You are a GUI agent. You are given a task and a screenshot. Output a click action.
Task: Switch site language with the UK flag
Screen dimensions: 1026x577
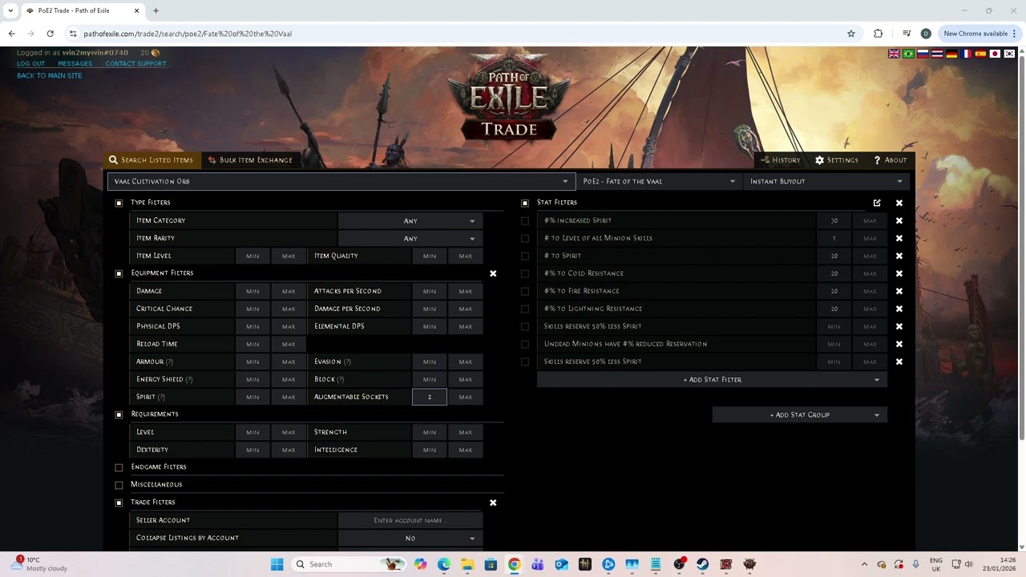coord(894,54)
